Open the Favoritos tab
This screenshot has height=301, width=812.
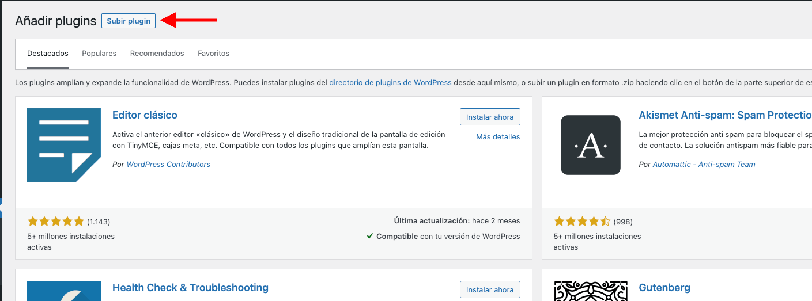click(x=213, y=54)
